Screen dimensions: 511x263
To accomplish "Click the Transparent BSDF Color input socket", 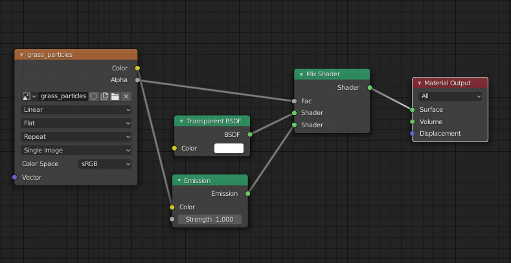I will coord(174,148).
